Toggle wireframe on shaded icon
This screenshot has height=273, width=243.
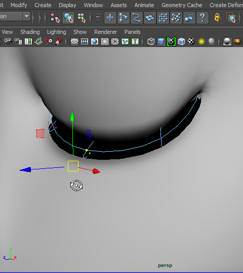point(181,41)
